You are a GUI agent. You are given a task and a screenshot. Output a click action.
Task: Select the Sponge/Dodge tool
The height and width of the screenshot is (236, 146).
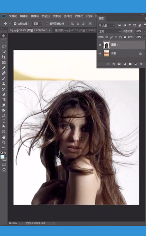click(x=4, y=110)
